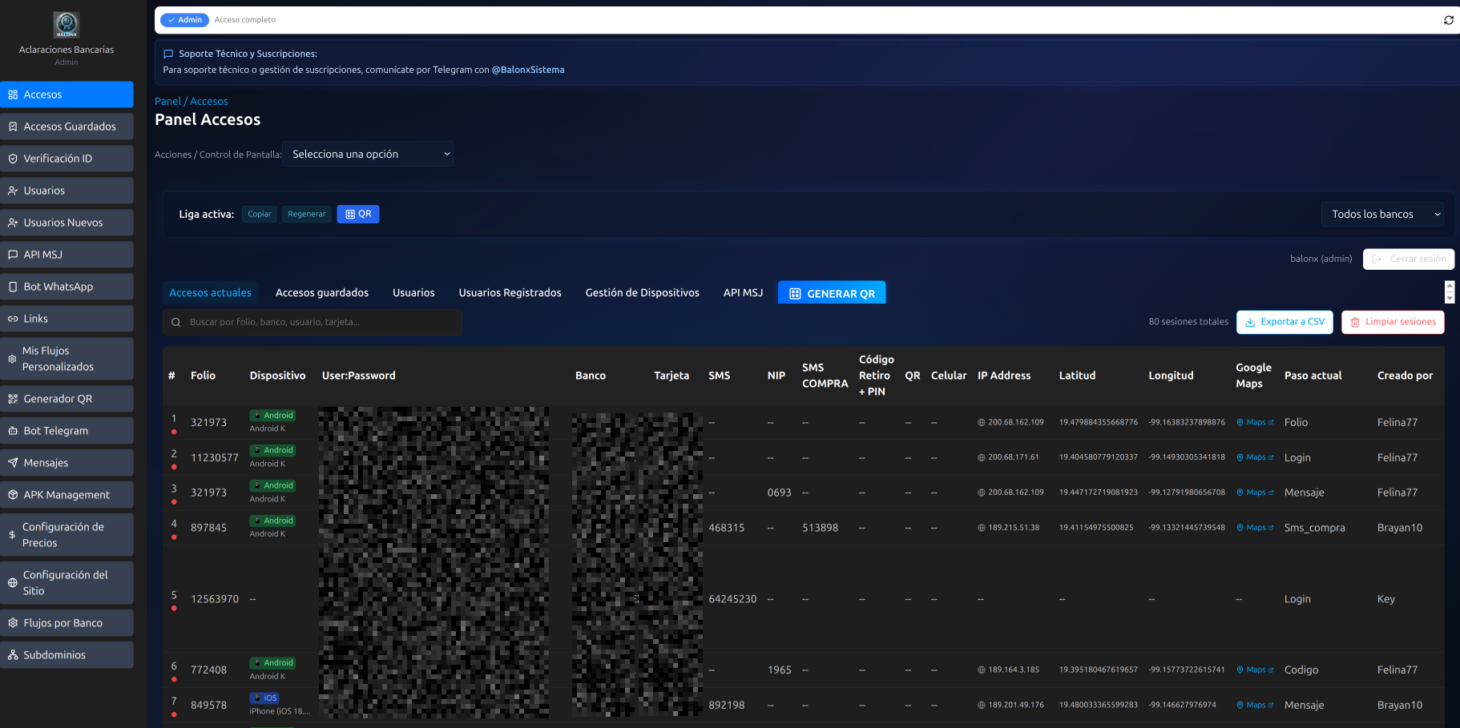
Task: Open Mensajes in the sidebar
Action: pos(67,463)
